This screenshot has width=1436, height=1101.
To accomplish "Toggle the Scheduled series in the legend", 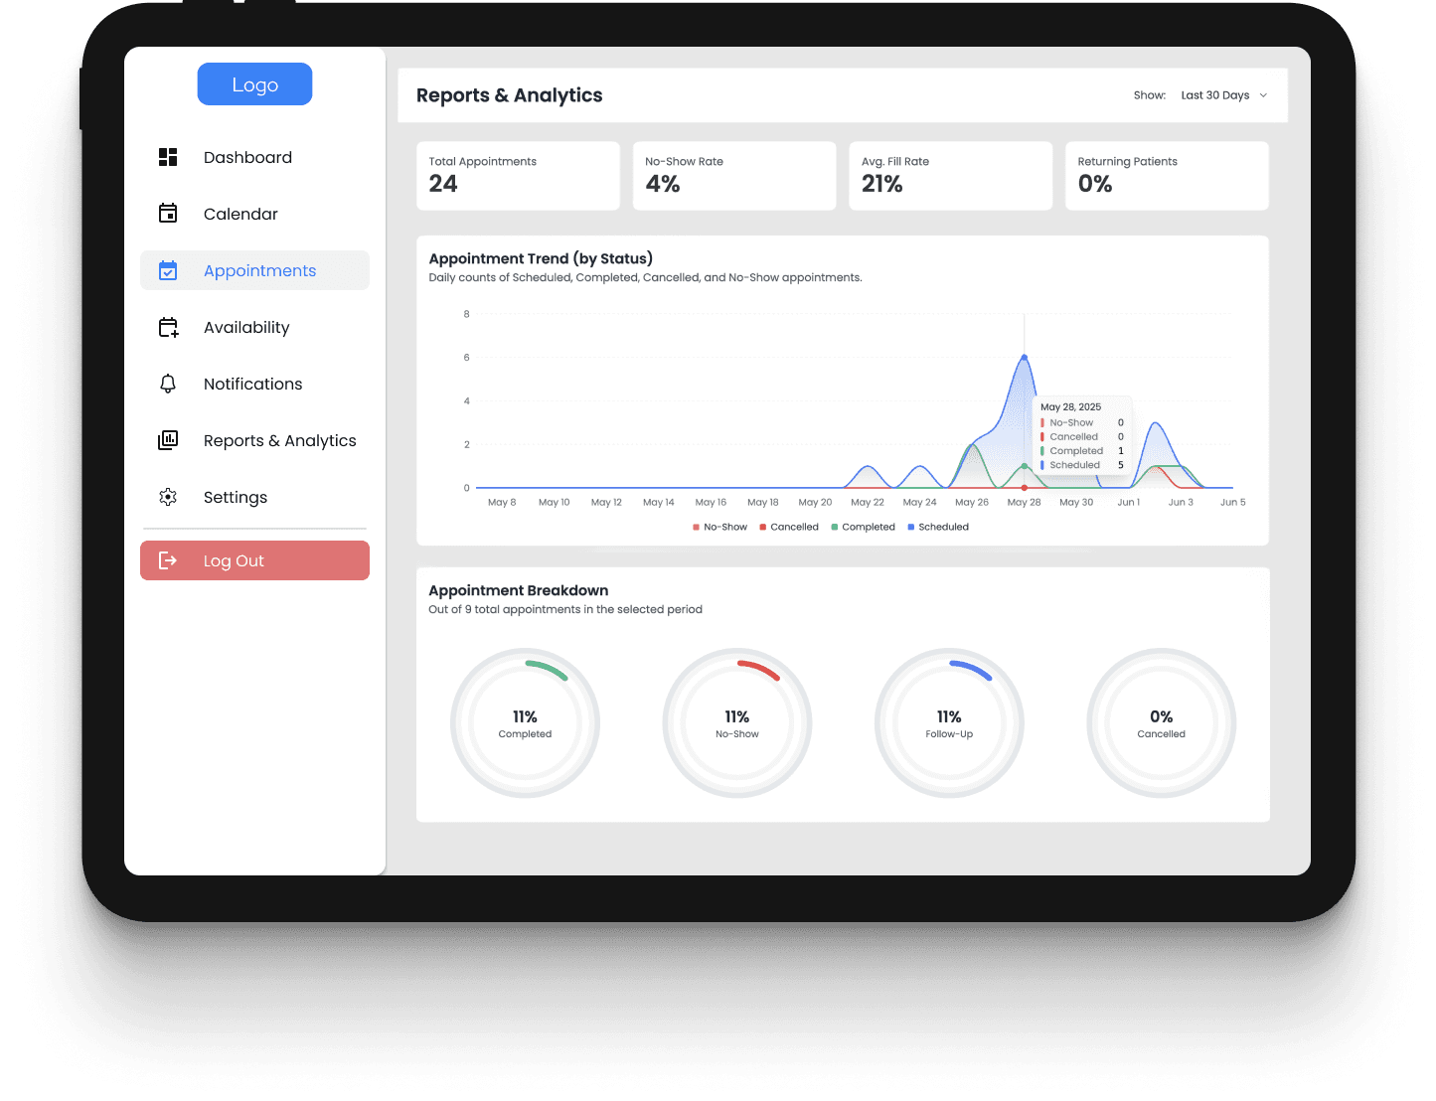I will click(938, 527).
